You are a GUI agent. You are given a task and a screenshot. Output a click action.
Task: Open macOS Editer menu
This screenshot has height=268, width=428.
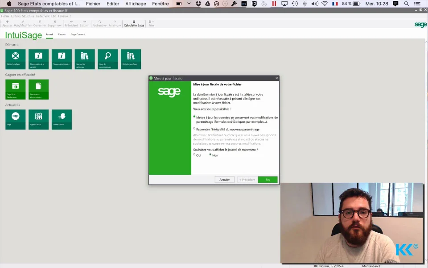113,4
